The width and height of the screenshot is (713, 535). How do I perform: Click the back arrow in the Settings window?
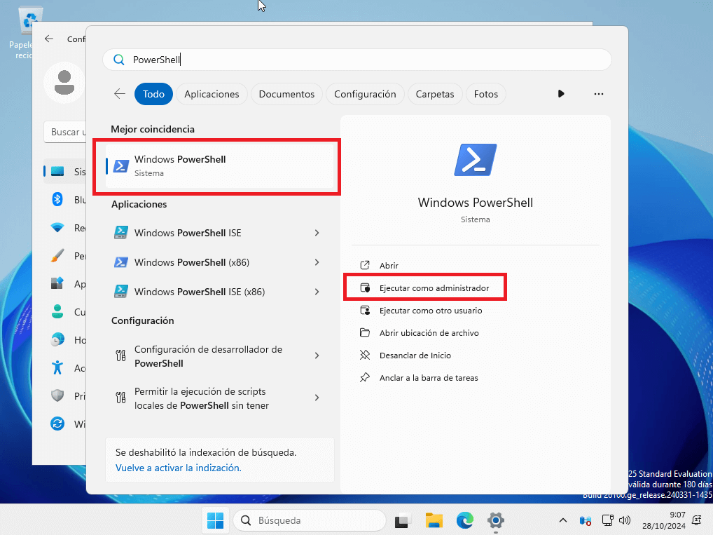coord(49,39)
